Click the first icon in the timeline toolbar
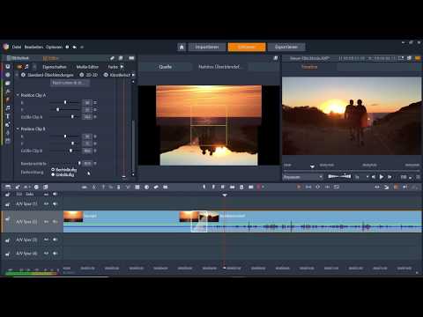The width and height of the screenshot is (423, 317). coord(8,187)
